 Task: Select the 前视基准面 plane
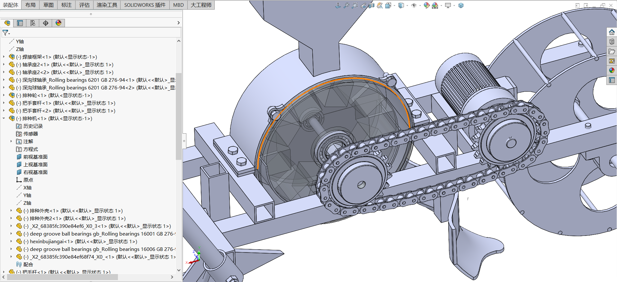tap(32, 157)
